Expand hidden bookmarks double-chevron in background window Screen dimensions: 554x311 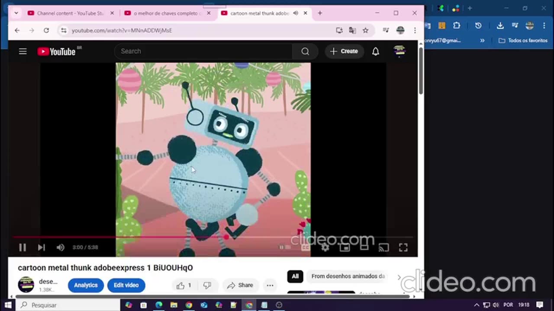[x=482, y=41]
